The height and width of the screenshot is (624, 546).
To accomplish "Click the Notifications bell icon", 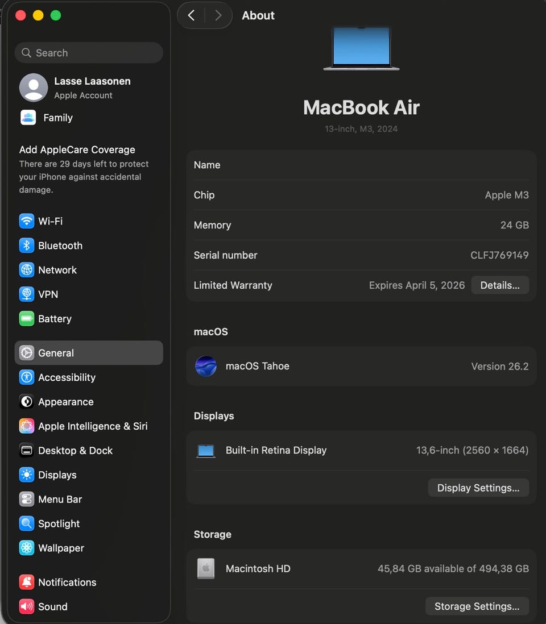I will click(x=27, y=582).
